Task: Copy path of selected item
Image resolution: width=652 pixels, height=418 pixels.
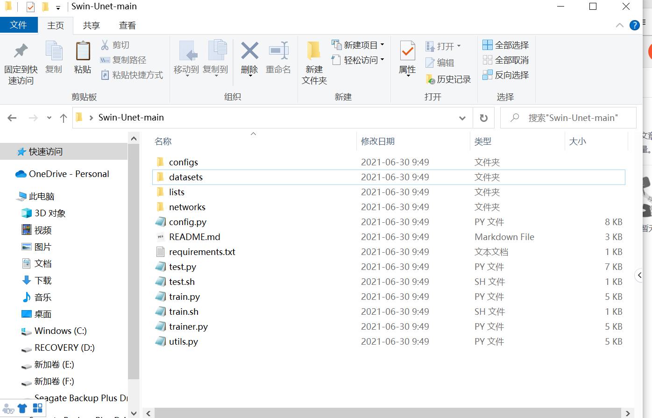Action: (124, 60)
